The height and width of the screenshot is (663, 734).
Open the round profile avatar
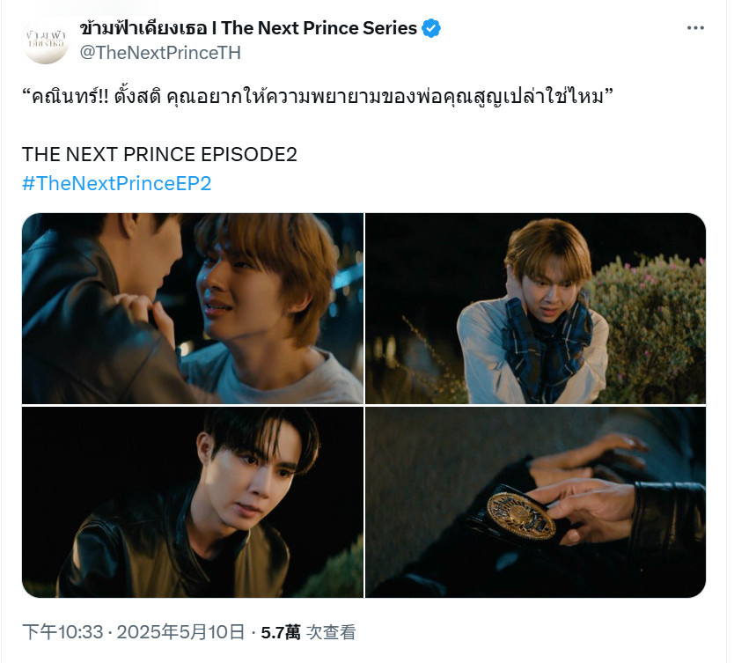tap(46, 41)
